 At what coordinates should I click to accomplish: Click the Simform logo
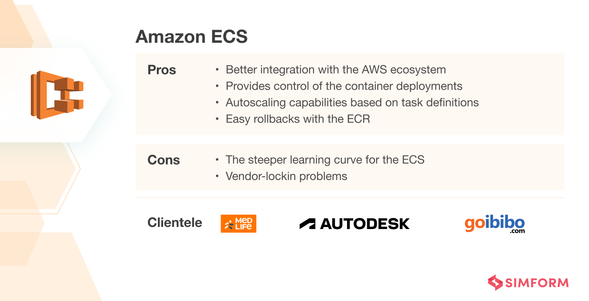click(528, 282)
